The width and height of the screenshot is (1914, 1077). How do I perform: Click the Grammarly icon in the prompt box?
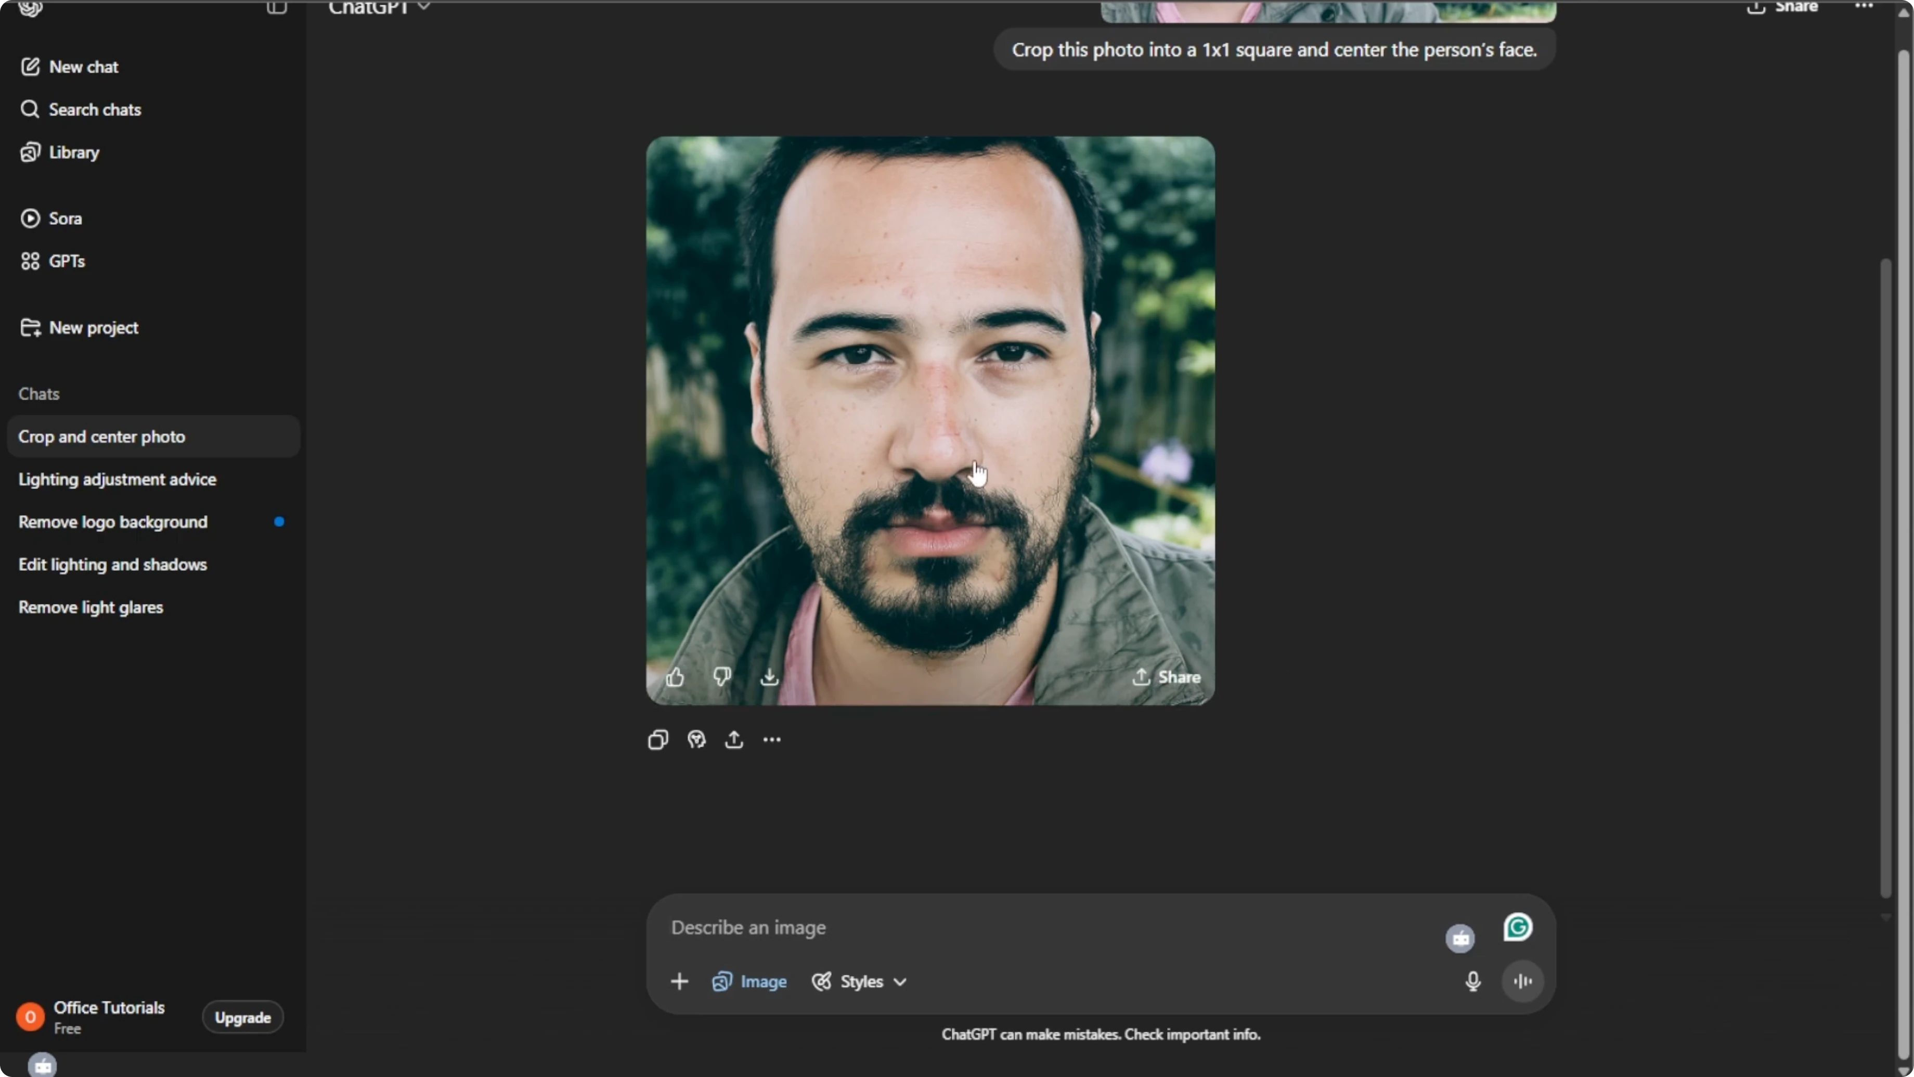point(1518,928)
